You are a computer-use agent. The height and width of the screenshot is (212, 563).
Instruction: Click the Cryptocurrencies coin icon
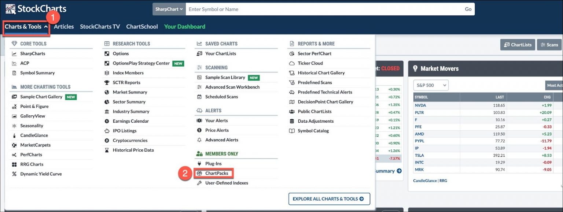(x=107, y=141)
